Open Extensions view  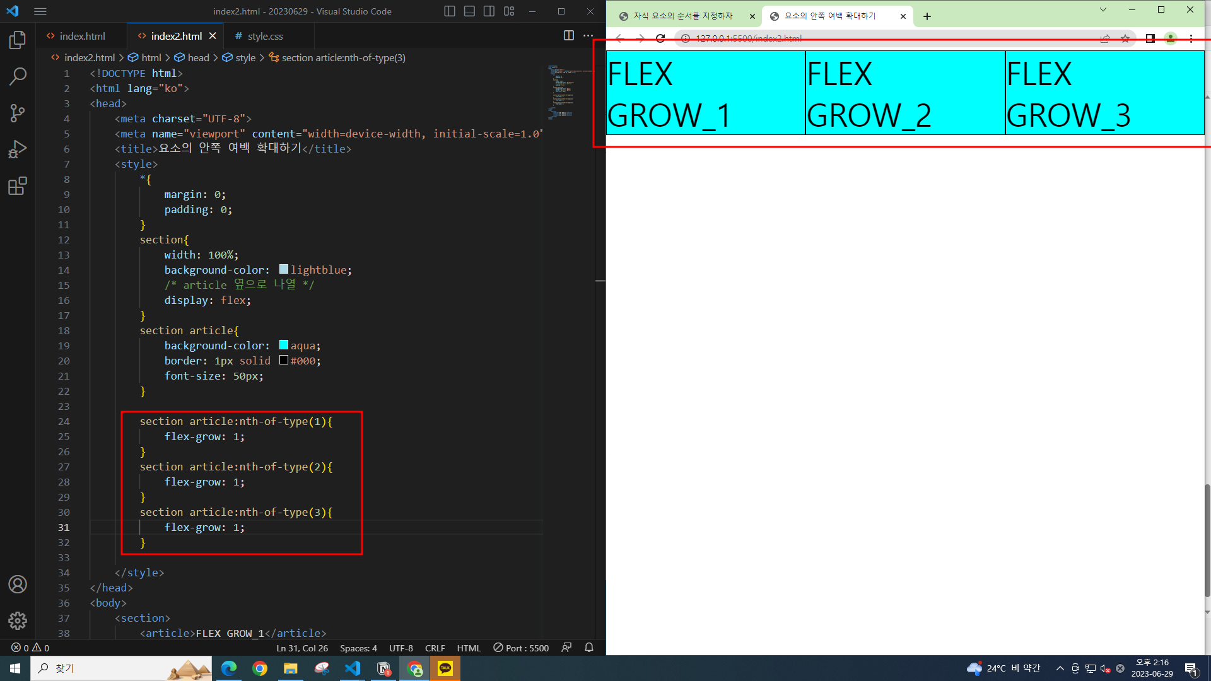coord(18,186)
